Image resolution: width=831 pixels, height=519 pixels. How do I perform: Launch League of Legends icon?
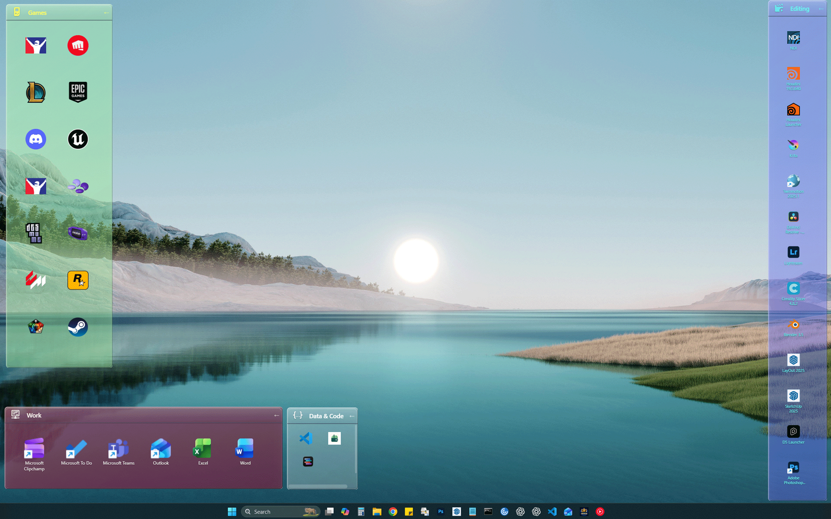36,92
